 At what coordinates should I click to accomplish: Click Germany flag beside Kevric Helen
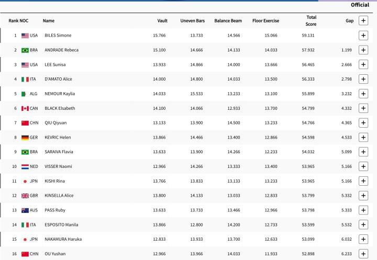[25, 138]
